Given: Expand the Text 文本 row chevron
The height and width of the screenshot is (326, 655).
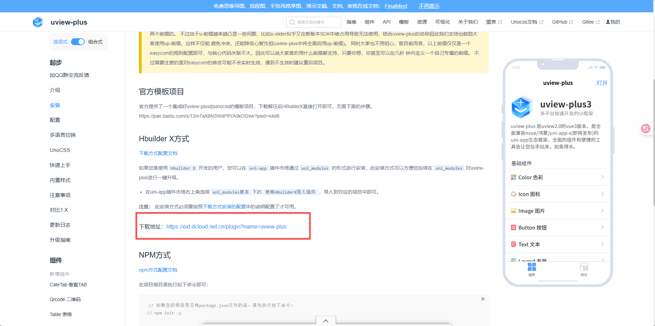Looking at the screenshot, I should click(603, 244).
